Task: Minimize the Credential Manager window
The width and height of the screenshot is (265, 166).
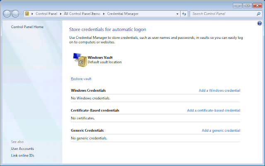Action: pyautogui.click(x=237, y=5)
